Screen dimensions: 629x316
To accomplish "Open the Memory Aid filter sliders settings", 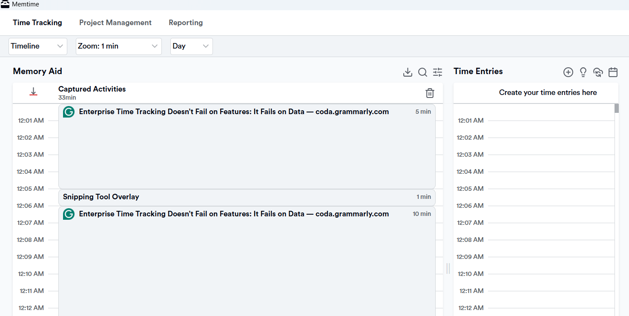I will (x=438, y=72).
